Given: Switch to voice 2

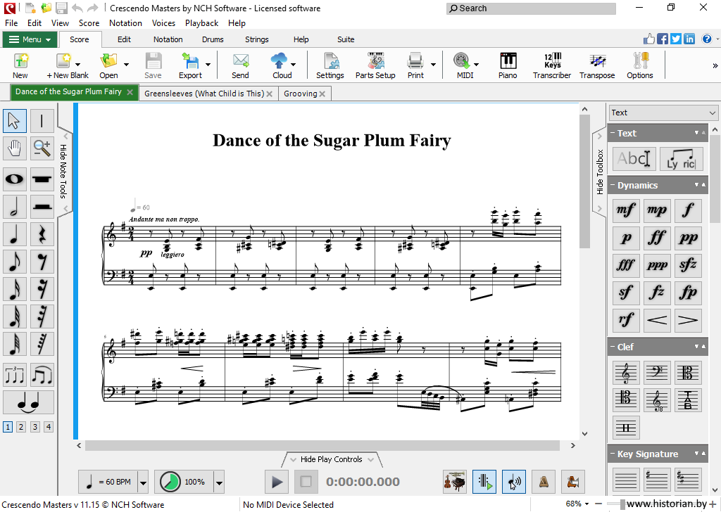Looking at the screenshot, I should [x=21, y=427].
